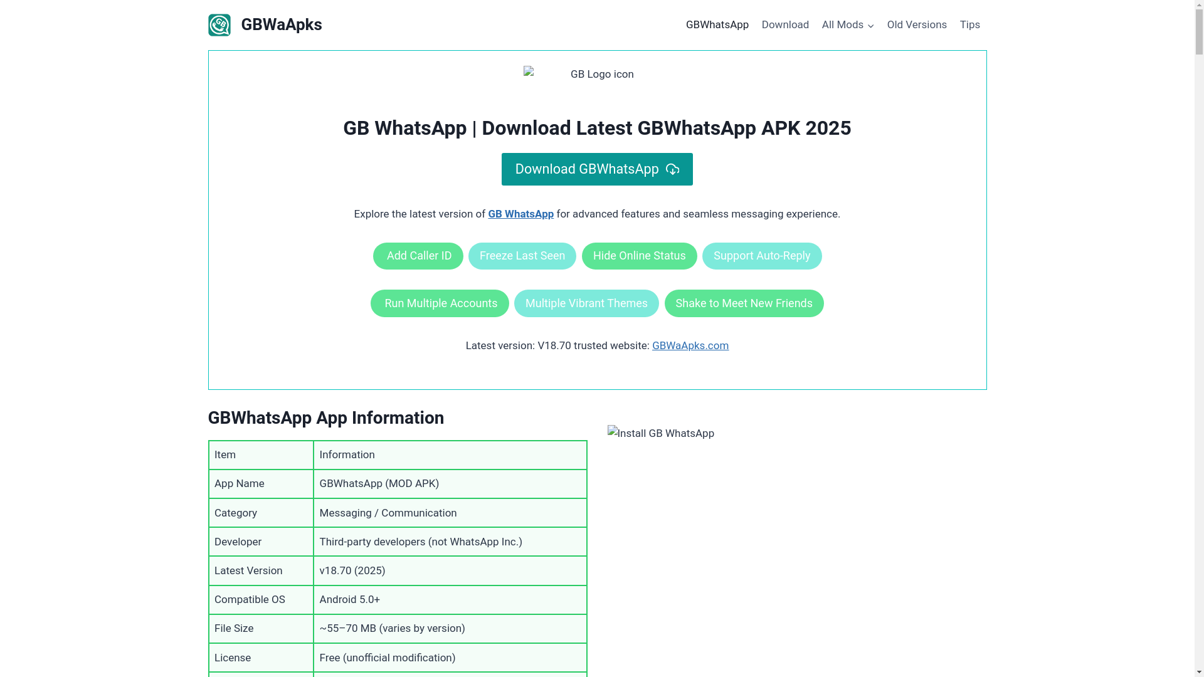This screenshot has width=1204, height=677.
Task: Click the 'Category' table cell
Action: [261, 513]
